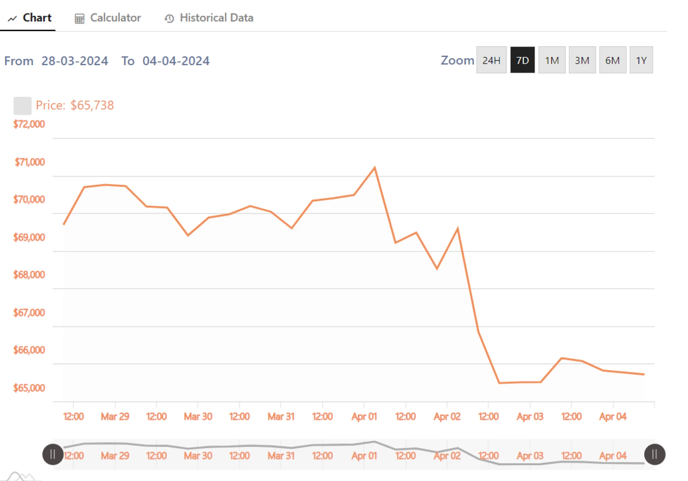Select the 7D zoom range
The height and width of the screenshot is (481, 688).
(x=522, y=60)
